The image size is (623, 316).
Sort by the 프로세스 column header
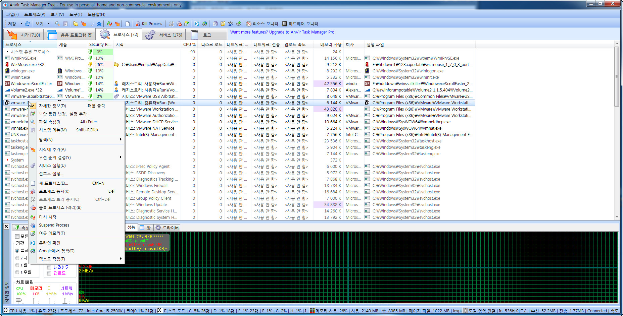30,45
